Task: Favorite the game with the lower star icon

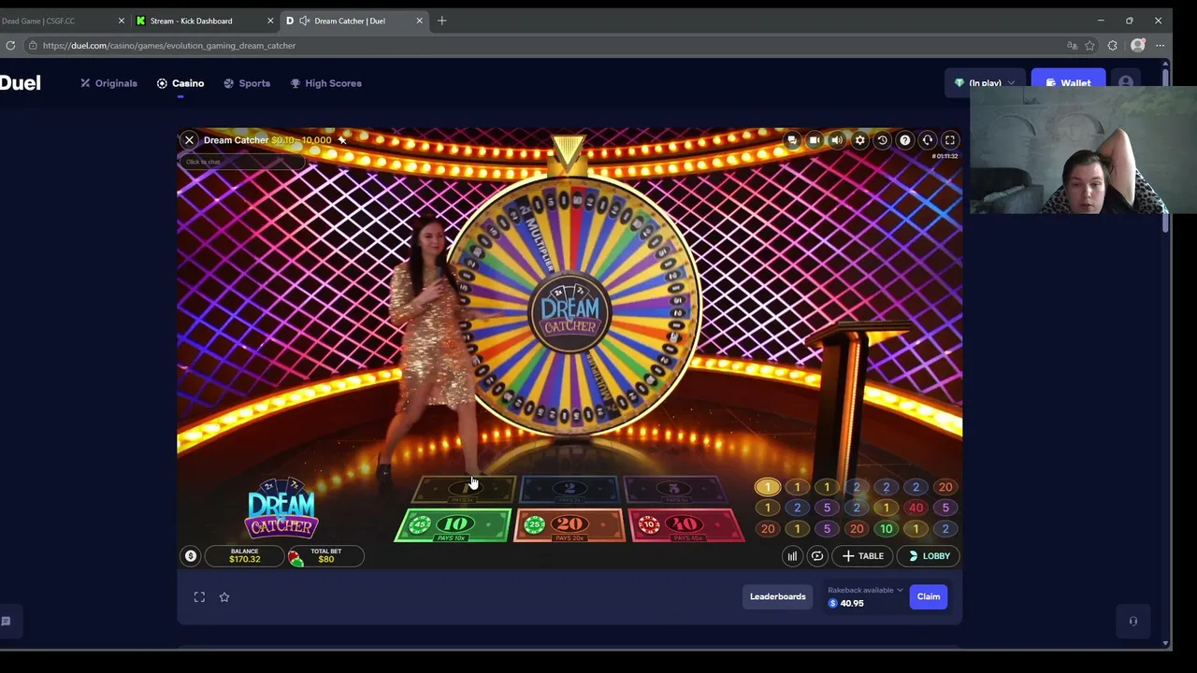Action: 224,597
